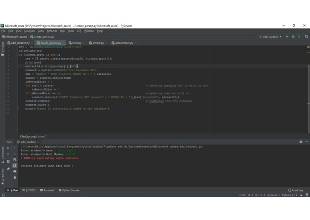Open the Navigate menu

[x=29, y=31]
